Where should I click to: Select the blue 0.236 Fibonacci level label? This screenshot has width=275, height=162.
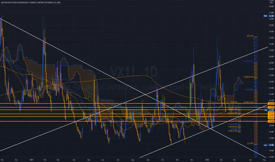248,61
